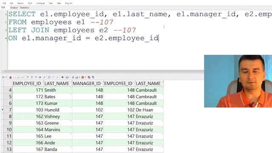Click the fetch next page icon
This screenshot has width=272, height=153.
coord(28,77)
